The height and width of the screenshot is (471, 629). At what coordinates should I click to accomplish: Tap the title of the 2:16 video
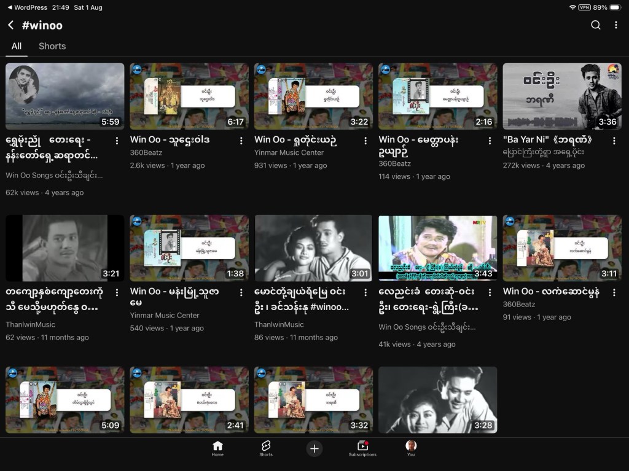(x=418, y=146)
